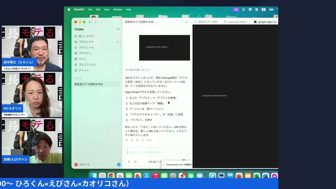
Task: Go forward with the right arrow
Action: click(102, 22)
